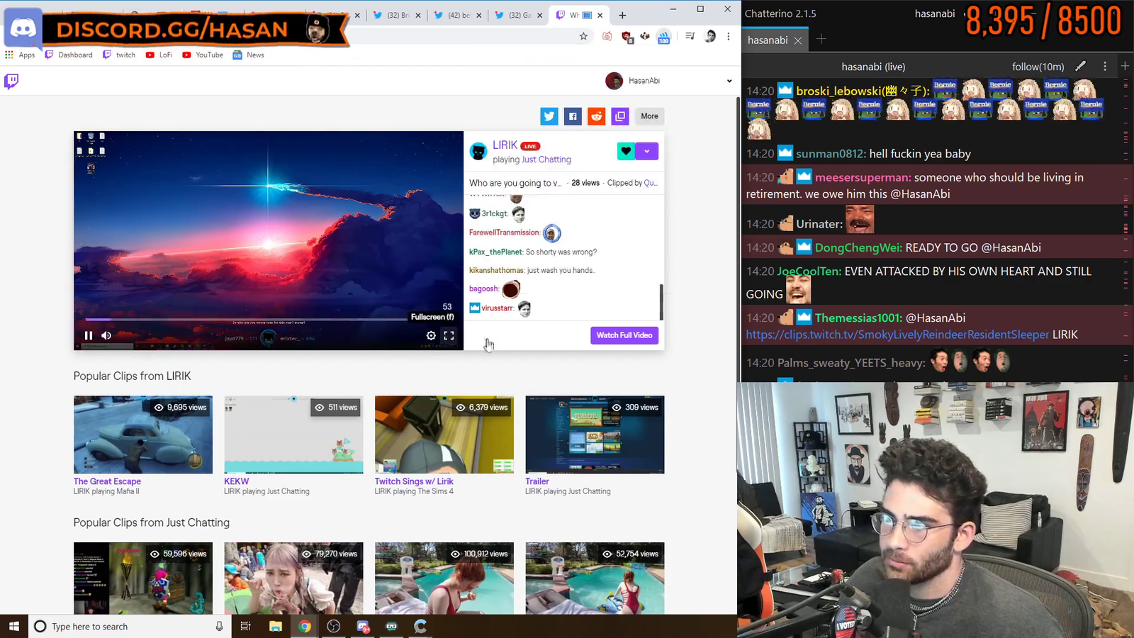Open the KEKW clip thumbnail

point(293,435)
